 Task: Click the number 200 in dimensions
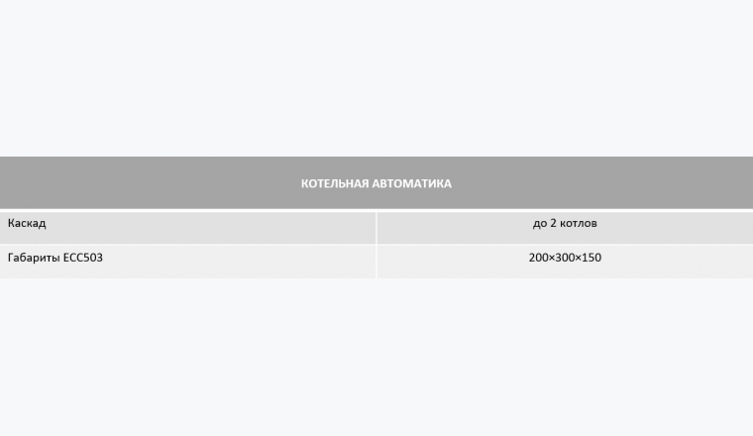538,258
